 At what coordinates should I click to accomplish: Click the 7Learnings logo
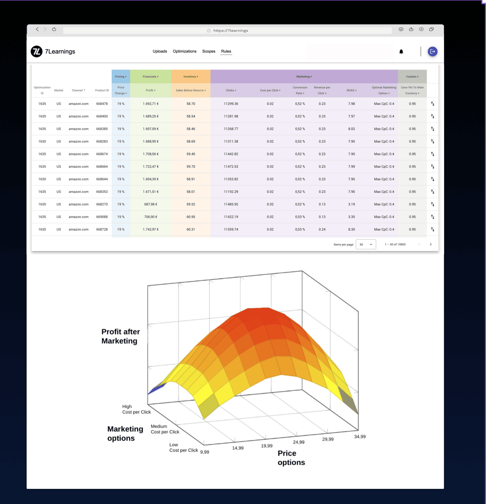(x=53, y=52)
